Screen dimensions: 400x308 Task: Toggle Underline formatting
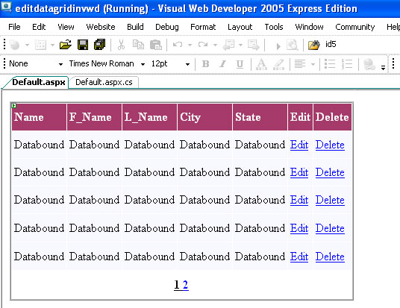(x=240, y=64)
